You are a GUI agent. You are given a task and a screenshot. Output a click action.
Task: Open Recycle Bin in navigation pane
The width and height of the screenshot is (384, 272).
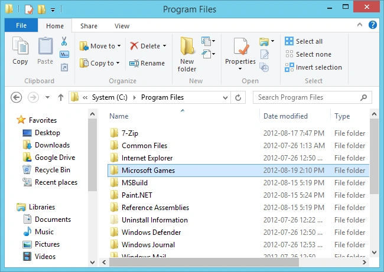coord(46,170)
